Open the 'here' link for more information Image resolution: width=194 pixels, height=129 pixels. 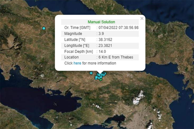(77, 63)
